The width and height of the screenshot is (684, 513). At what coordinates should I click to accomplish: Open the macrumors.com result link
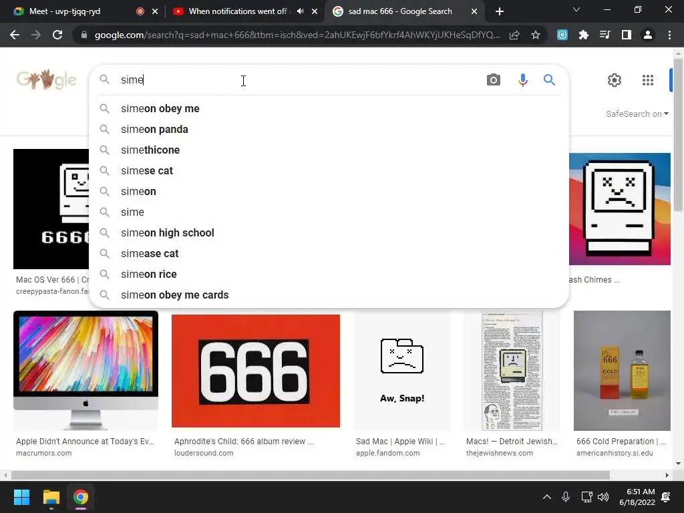tap(43, 454)
